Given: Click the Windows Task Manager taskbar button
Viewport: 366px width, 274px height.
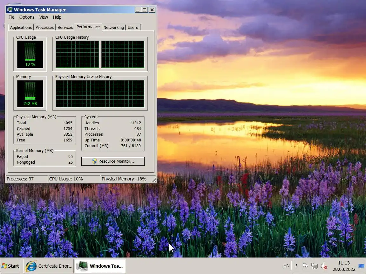Looking at the screenshot, I should [x=100, y=266].
